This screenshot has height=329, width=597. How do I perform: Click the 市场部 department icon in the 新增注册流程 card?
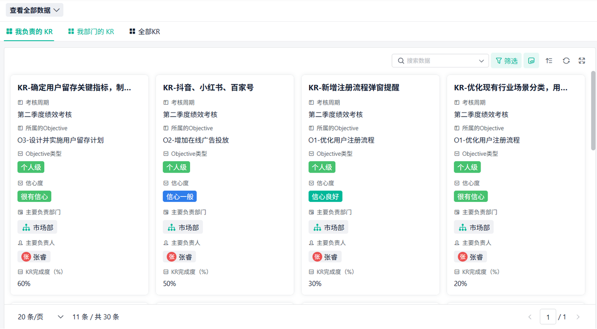pyautogui.click(x=317, y=228)
